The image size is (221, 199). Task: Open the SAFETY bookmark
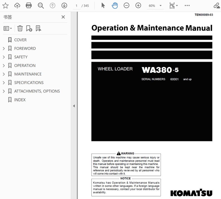[21, 57]
